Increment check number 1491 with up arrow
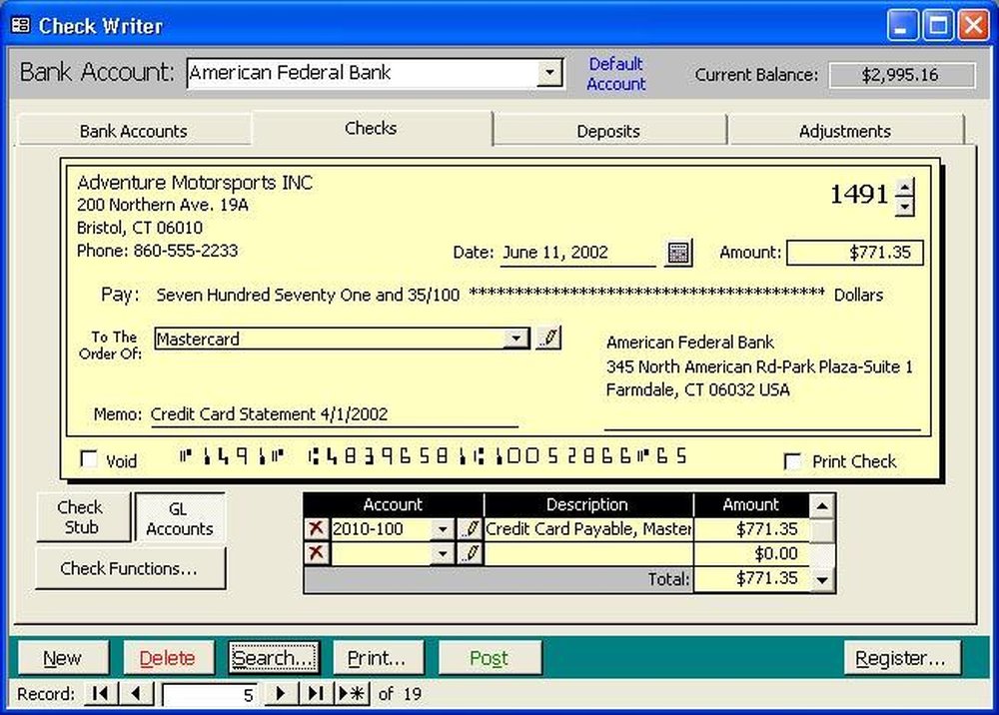Image resolution: width=999 pixels, height=715 pixels. click(905, 186)
